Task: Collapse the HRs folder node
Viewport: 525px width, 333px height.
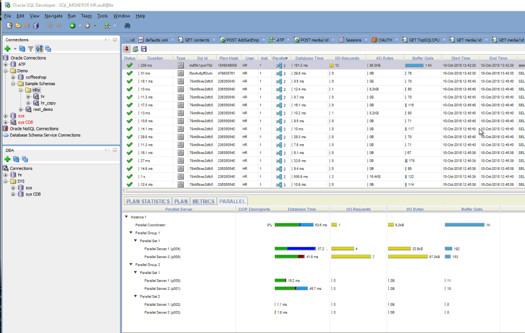Action: click(x=21, y=90)
